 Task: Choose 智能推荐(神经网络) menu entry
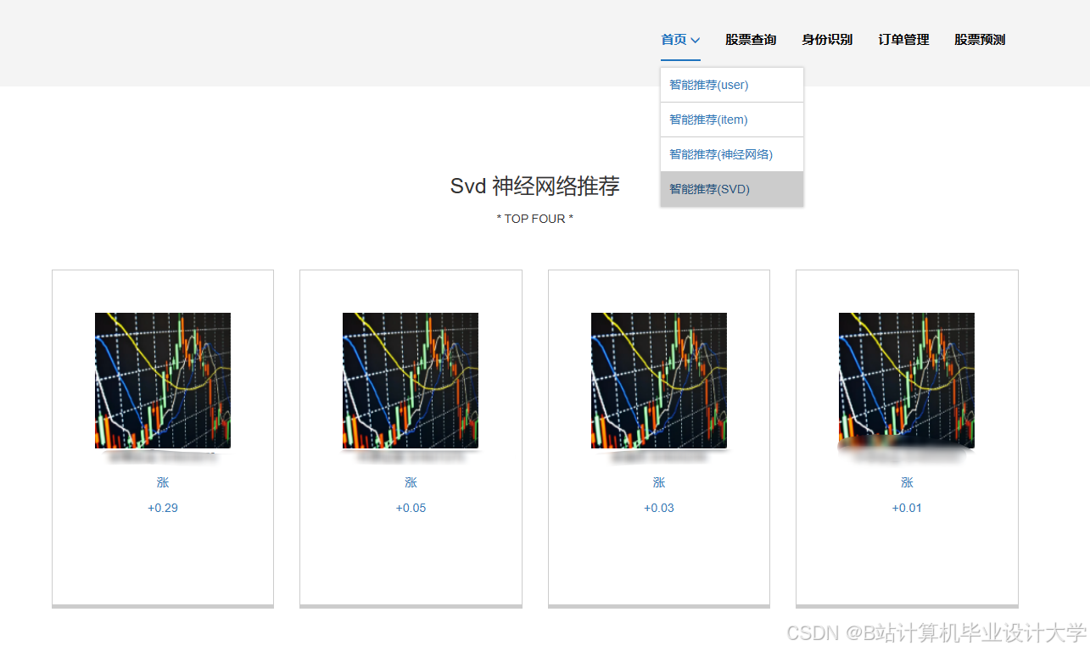pos(720,153)
